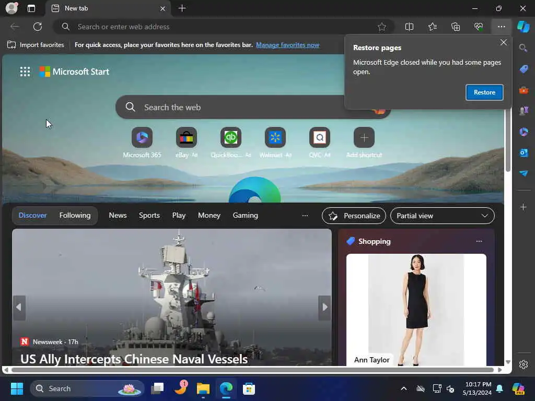
Task: Open the profile avatar menu
Action: pos(11,8)
